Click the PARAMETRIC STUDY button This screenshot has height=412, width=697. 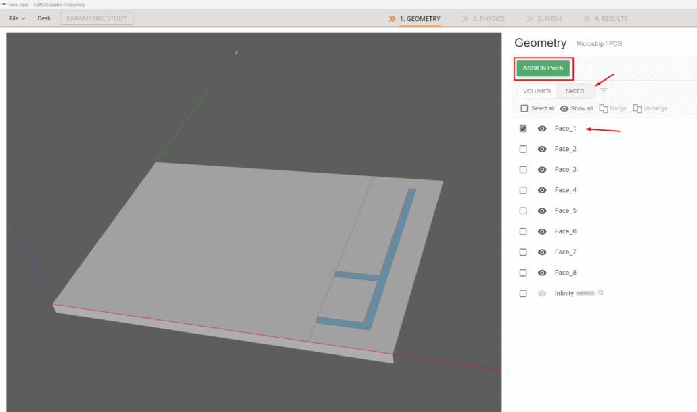click(x=96, y=18)
